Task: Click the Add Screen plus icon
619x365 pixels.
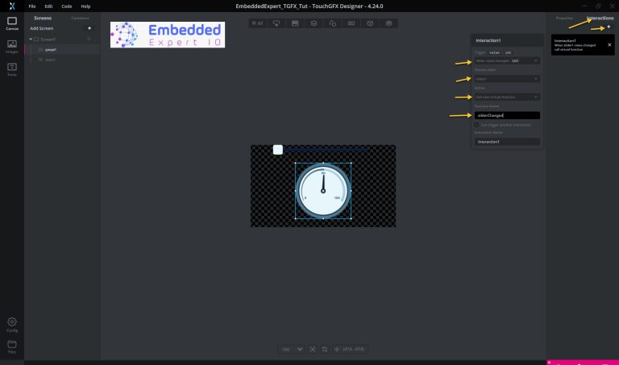Action: pyautogui.click(x=89, y=28)
